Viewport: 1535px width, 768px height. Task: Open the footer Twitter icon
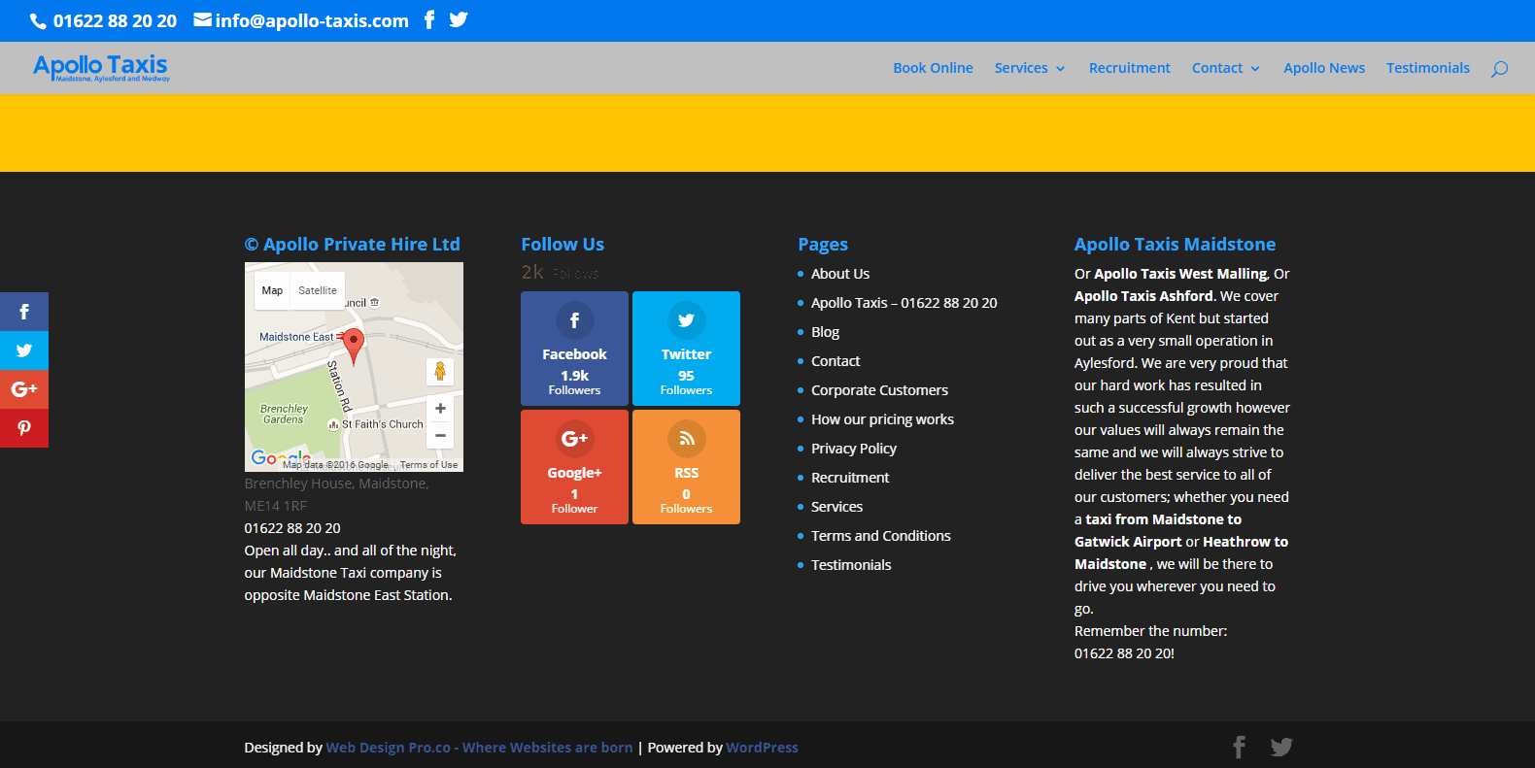tap(1281, 747)
